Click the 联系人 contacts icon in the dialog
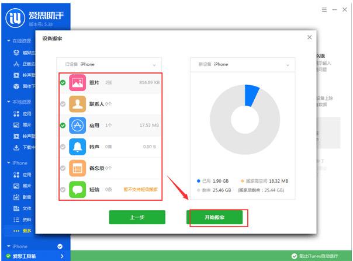The image size is (353, 261). (x=77, y=104)
